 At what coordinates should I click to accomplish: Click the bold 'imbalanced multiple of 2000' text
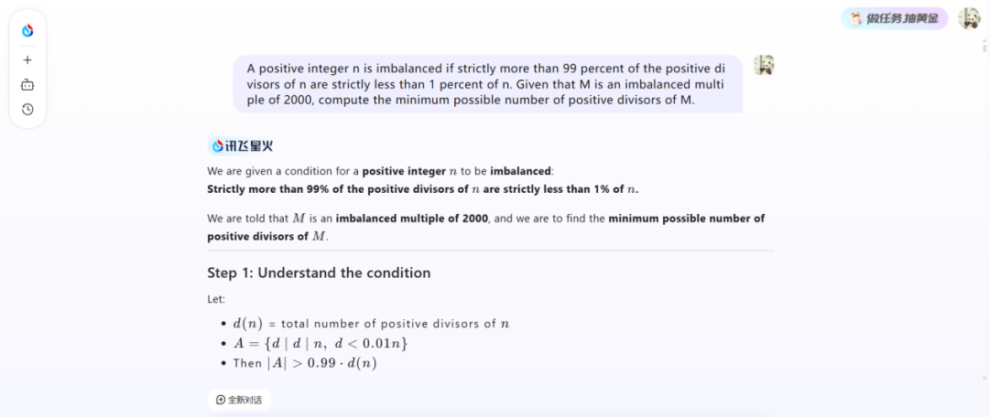[412, 219]
